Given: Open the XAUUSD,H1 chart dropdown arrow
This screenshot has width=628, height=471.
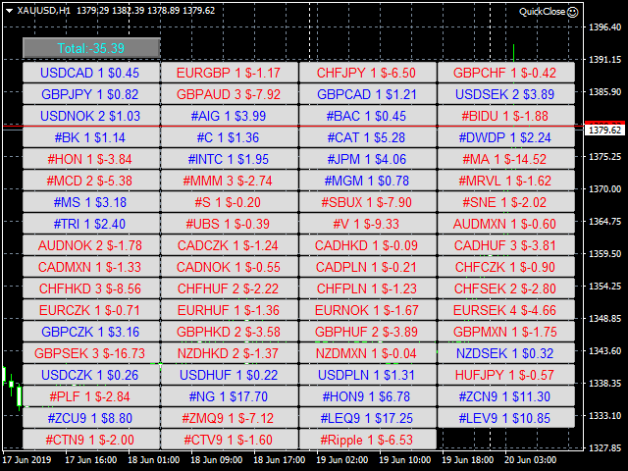Looking at the screenshot, I should 9,11.
